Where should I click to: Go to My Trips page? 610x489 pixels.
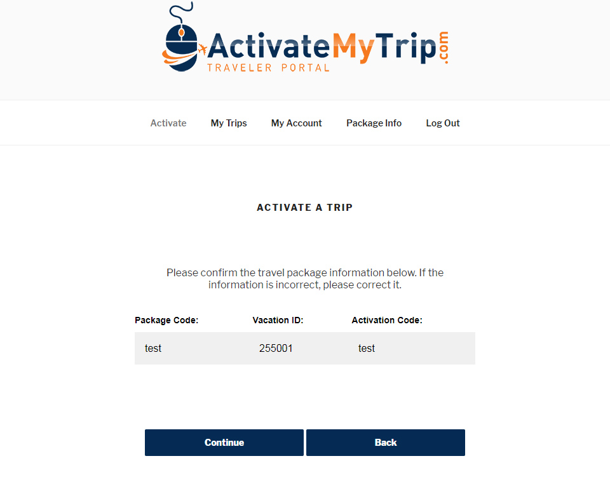point(229,123)
